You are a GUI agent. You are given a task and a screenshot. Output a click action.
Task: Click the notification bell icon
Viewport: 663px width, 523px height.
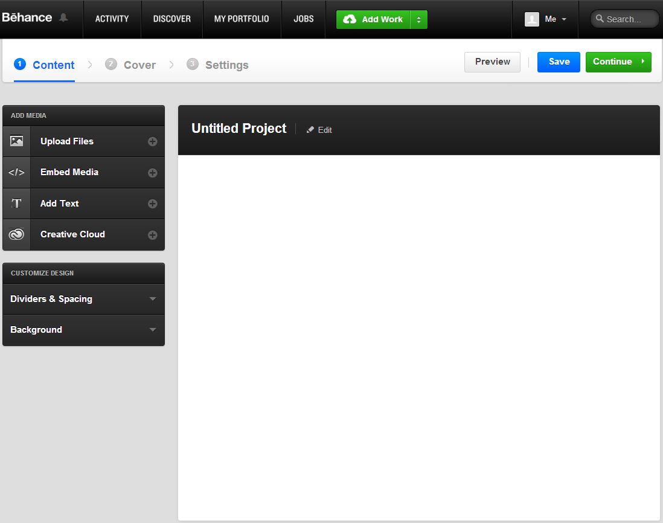(x=63, y=18)
